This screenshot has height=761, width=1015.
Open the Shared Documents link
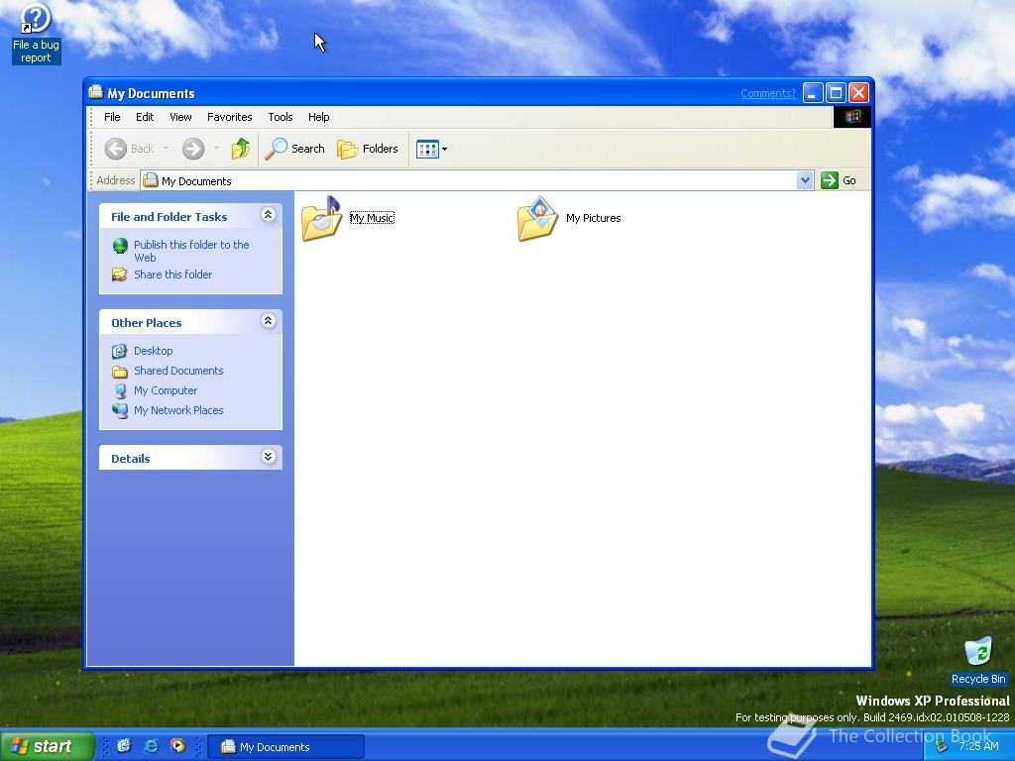coord(178,371)
